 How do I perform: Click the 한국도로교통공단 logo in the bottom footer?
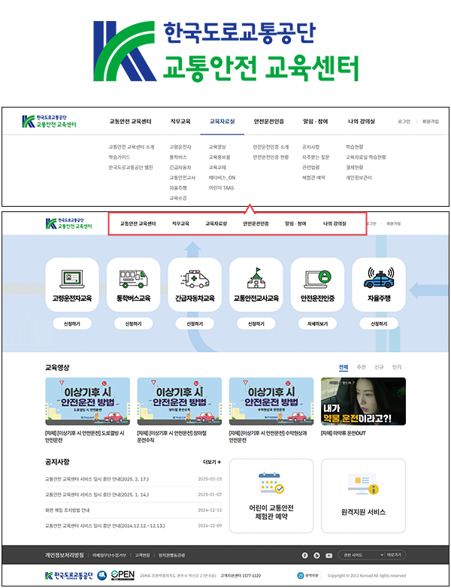(x=68, y=576)
